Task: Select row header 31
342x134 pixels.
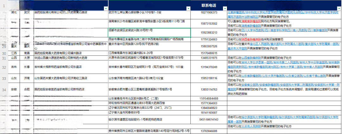Action: pos(4,58)
